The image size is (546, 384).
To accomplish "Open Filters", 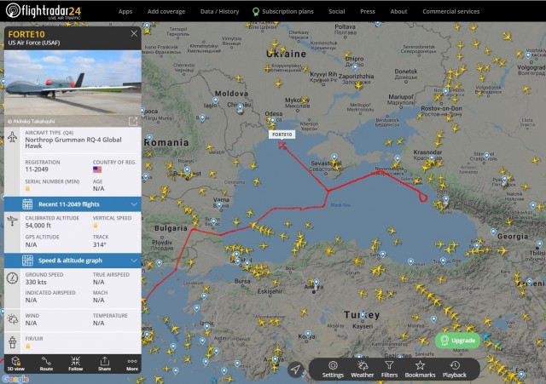I will tap(389, 370).
